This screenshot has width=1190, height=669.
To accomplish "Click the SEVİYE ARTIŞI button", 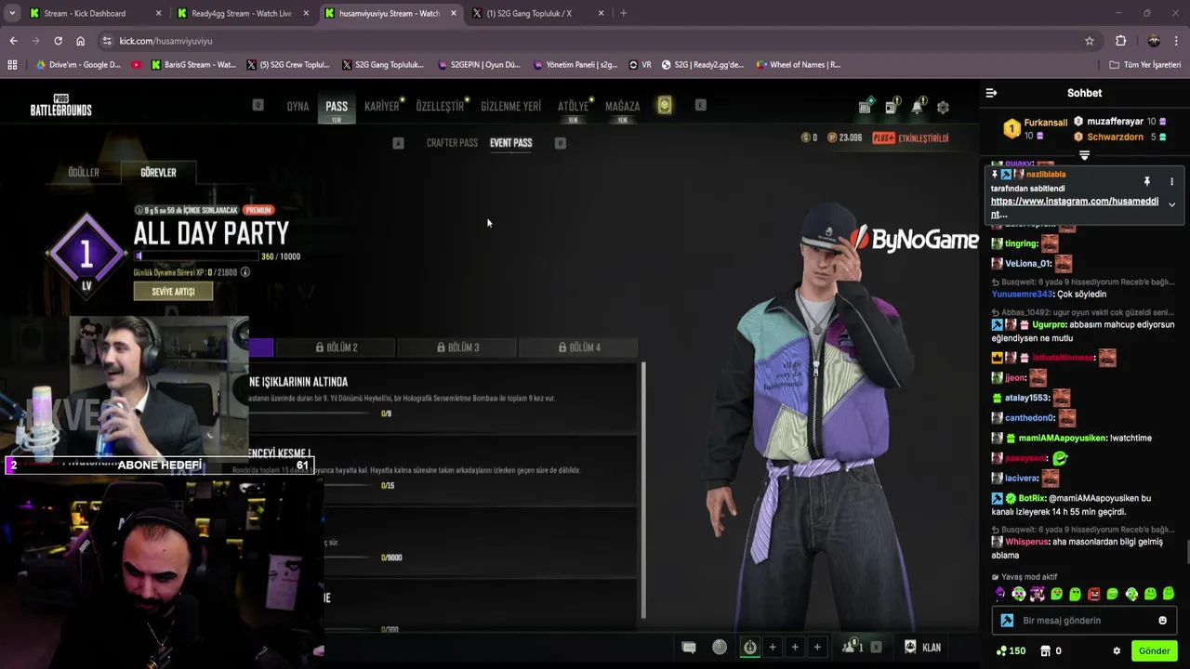I will (173, 291).
